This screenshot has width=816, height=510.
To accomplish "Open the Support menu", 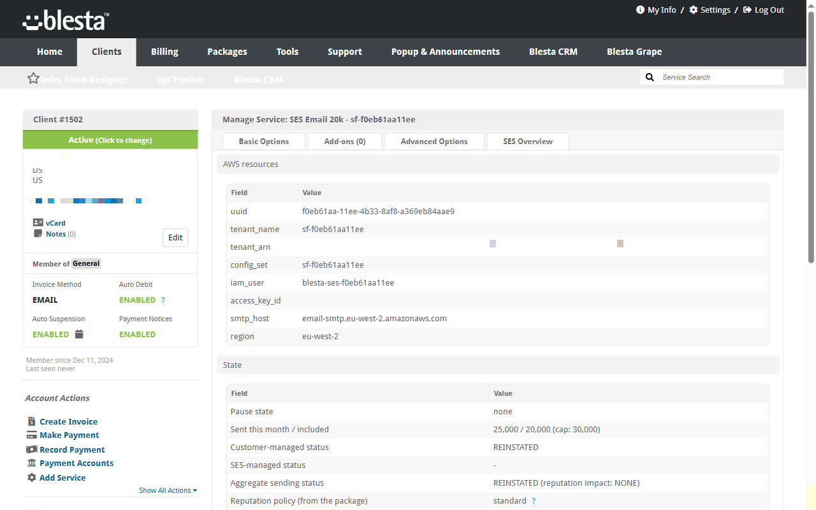I will 345,52.
